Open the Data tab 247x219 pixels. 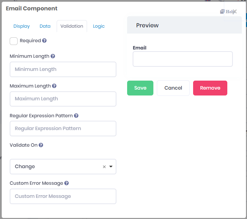45,26
